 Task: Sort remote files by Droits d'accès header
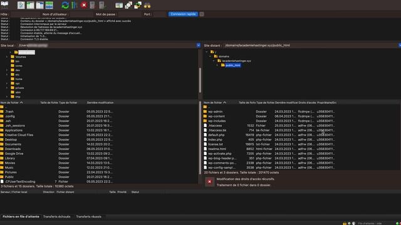click(307, 102)
